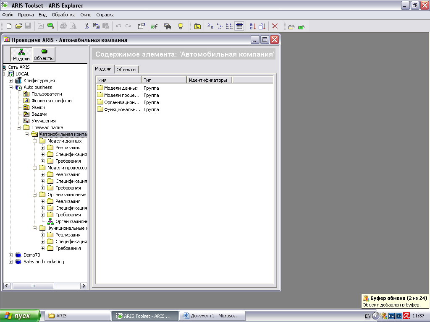Toggle the Объекты button in left panel

point(44,54)
